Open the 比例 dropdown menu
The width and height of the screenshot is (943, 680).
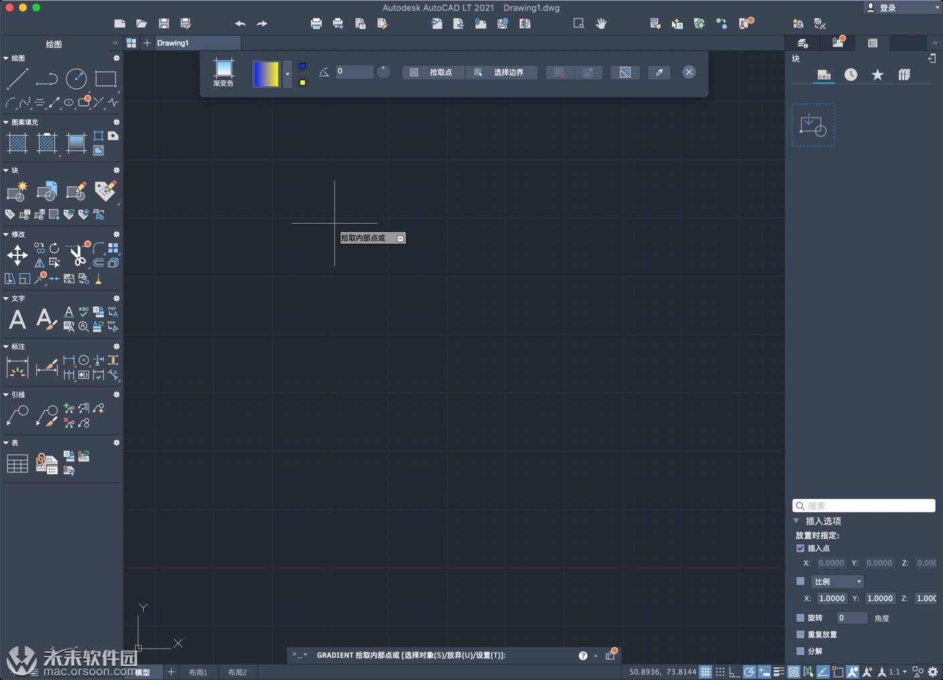pyautogui.click(x=837, y=581)
